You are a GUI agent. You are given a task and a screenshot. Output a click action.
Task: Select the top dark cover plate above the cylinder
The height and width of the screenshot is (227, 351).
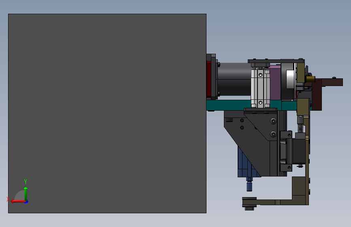276,61
